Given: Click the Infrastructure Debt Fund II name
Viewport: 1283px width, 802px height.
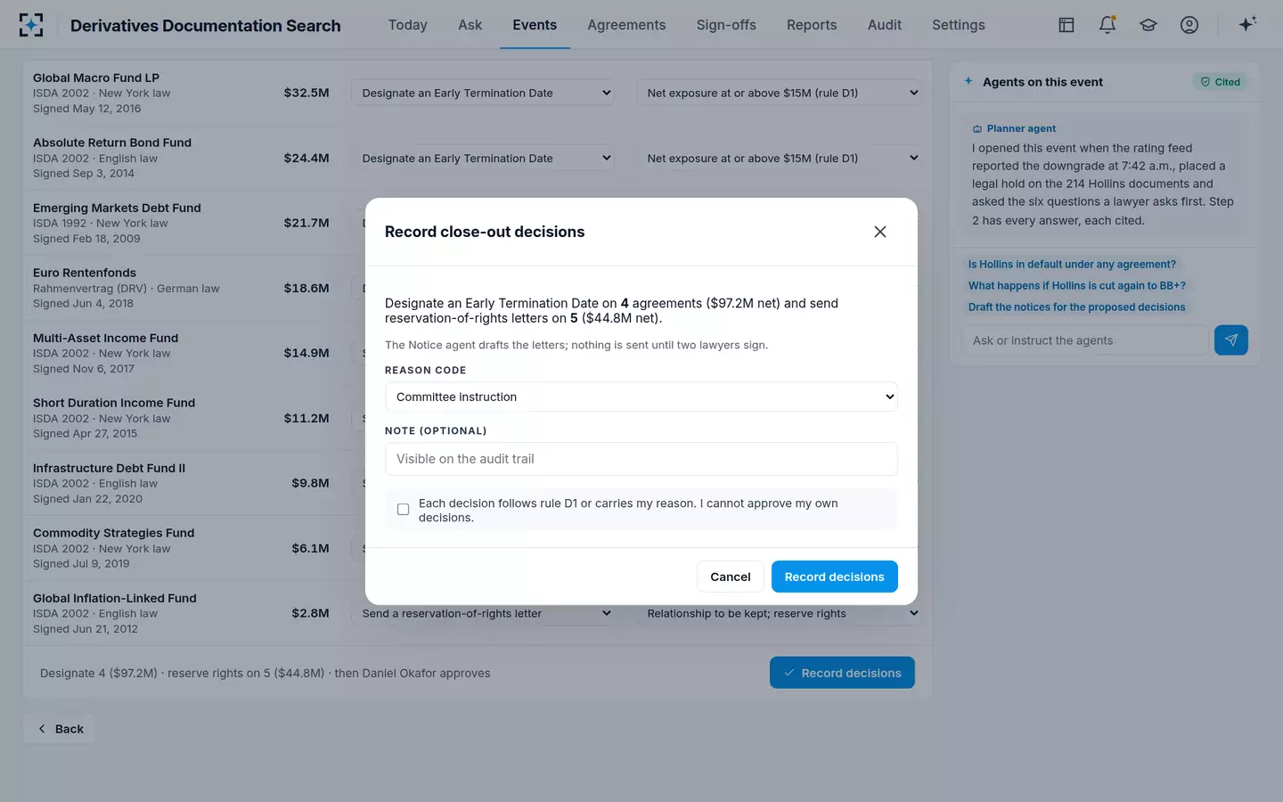Looking at the screenshot, I should click(109, 468).
